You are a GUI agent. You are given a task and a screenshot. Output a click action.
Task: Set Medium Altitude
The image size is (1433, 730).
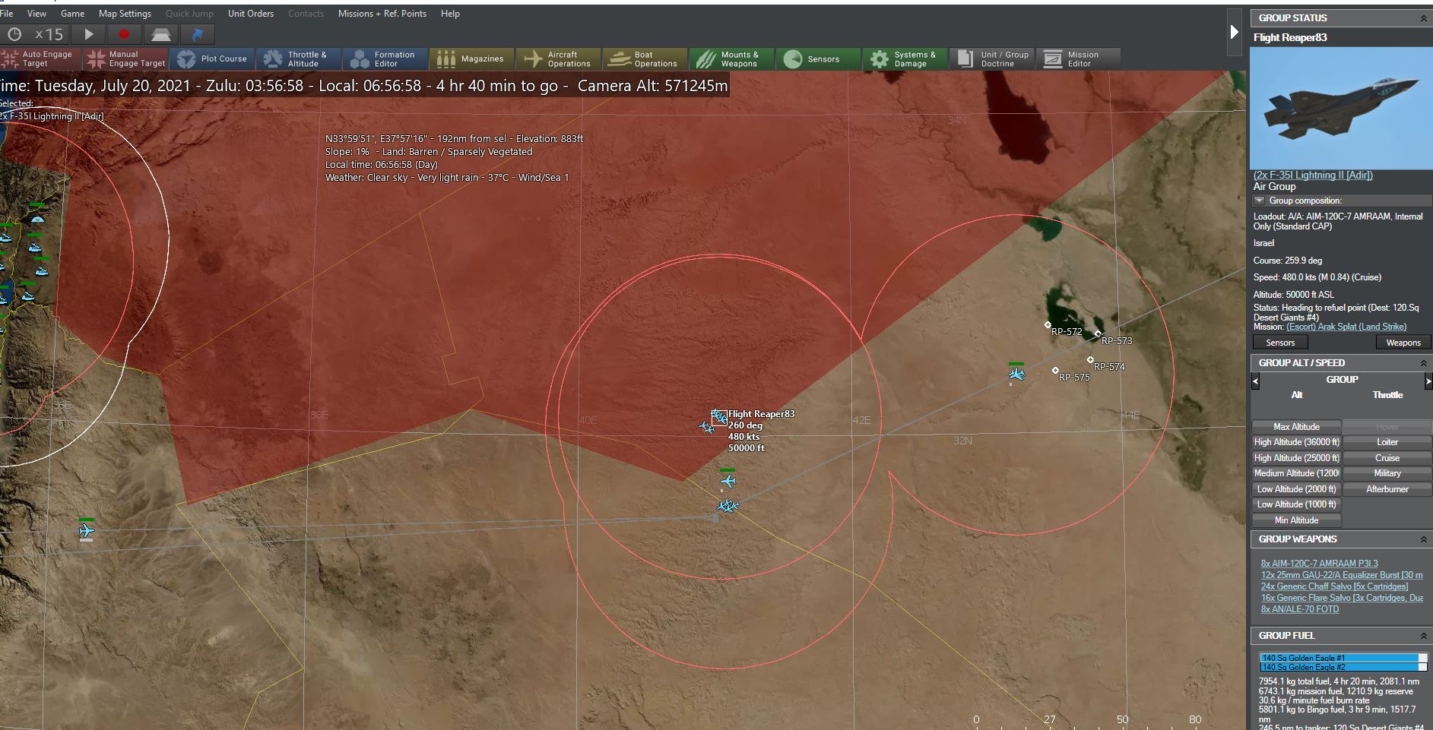tap(1296, 473)
